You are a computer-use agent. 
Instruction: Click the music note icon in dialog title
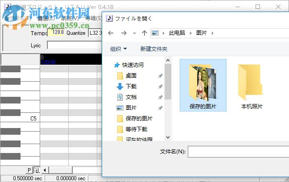click(x=109, y=18)
